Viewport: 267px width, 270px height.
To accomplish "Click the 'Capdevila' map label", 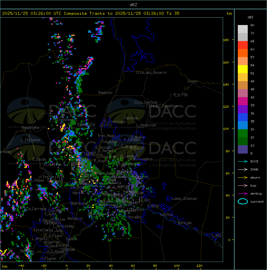I will [x=86, y=125].
